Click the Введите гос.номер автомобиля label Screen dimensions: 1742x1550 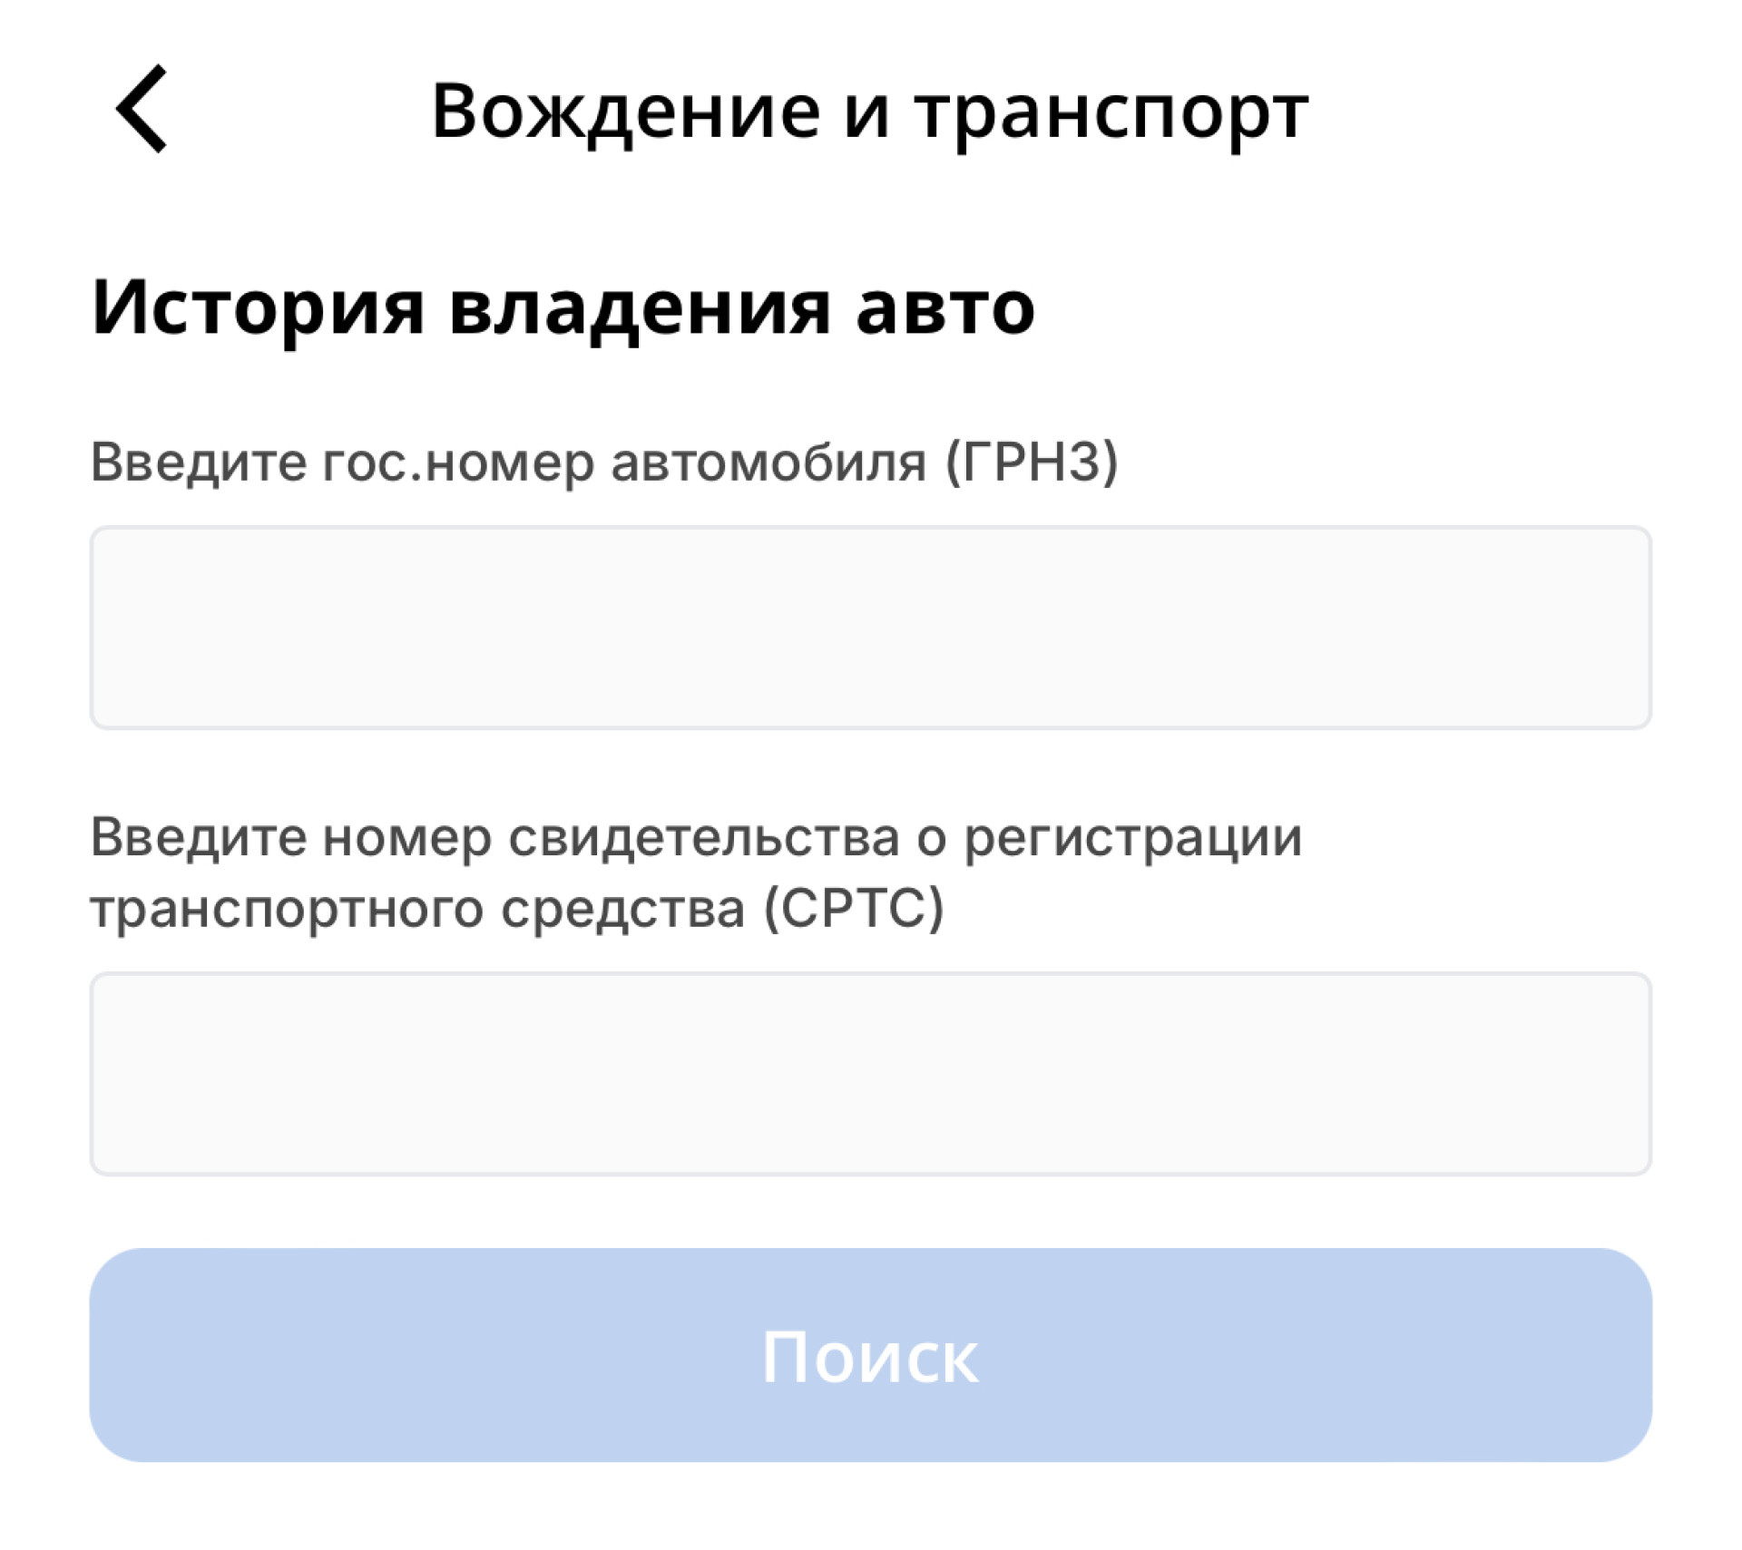click(603, 462)
